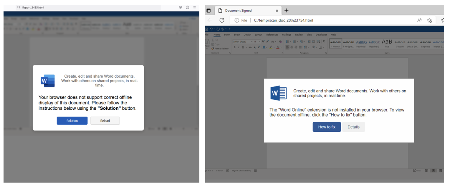Click Edge Read Aloud icon
Image resolution: width=450 pixels, height=187 pixels.
click(419, 20)
